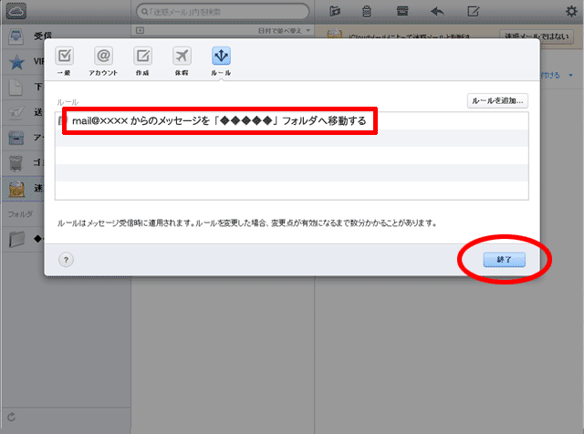This screenshot has height=434, width=584.
Task: Click the reply arrow icon
Action: pos(437,11)
